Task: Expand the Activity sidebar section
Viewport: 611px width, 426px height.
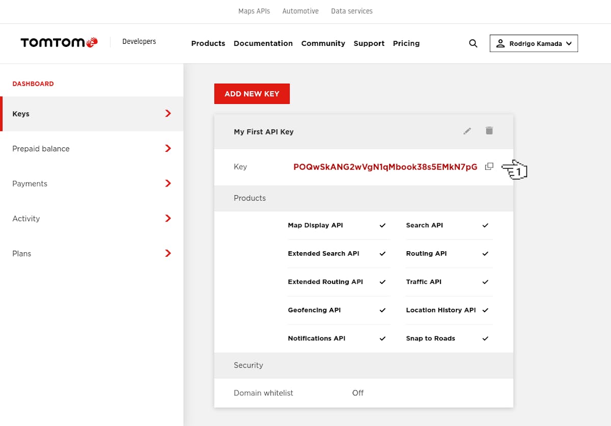Action: [x=92, y=219]
